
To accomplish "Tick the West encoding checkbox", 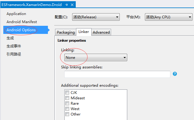I will click(x=67, y=109).
